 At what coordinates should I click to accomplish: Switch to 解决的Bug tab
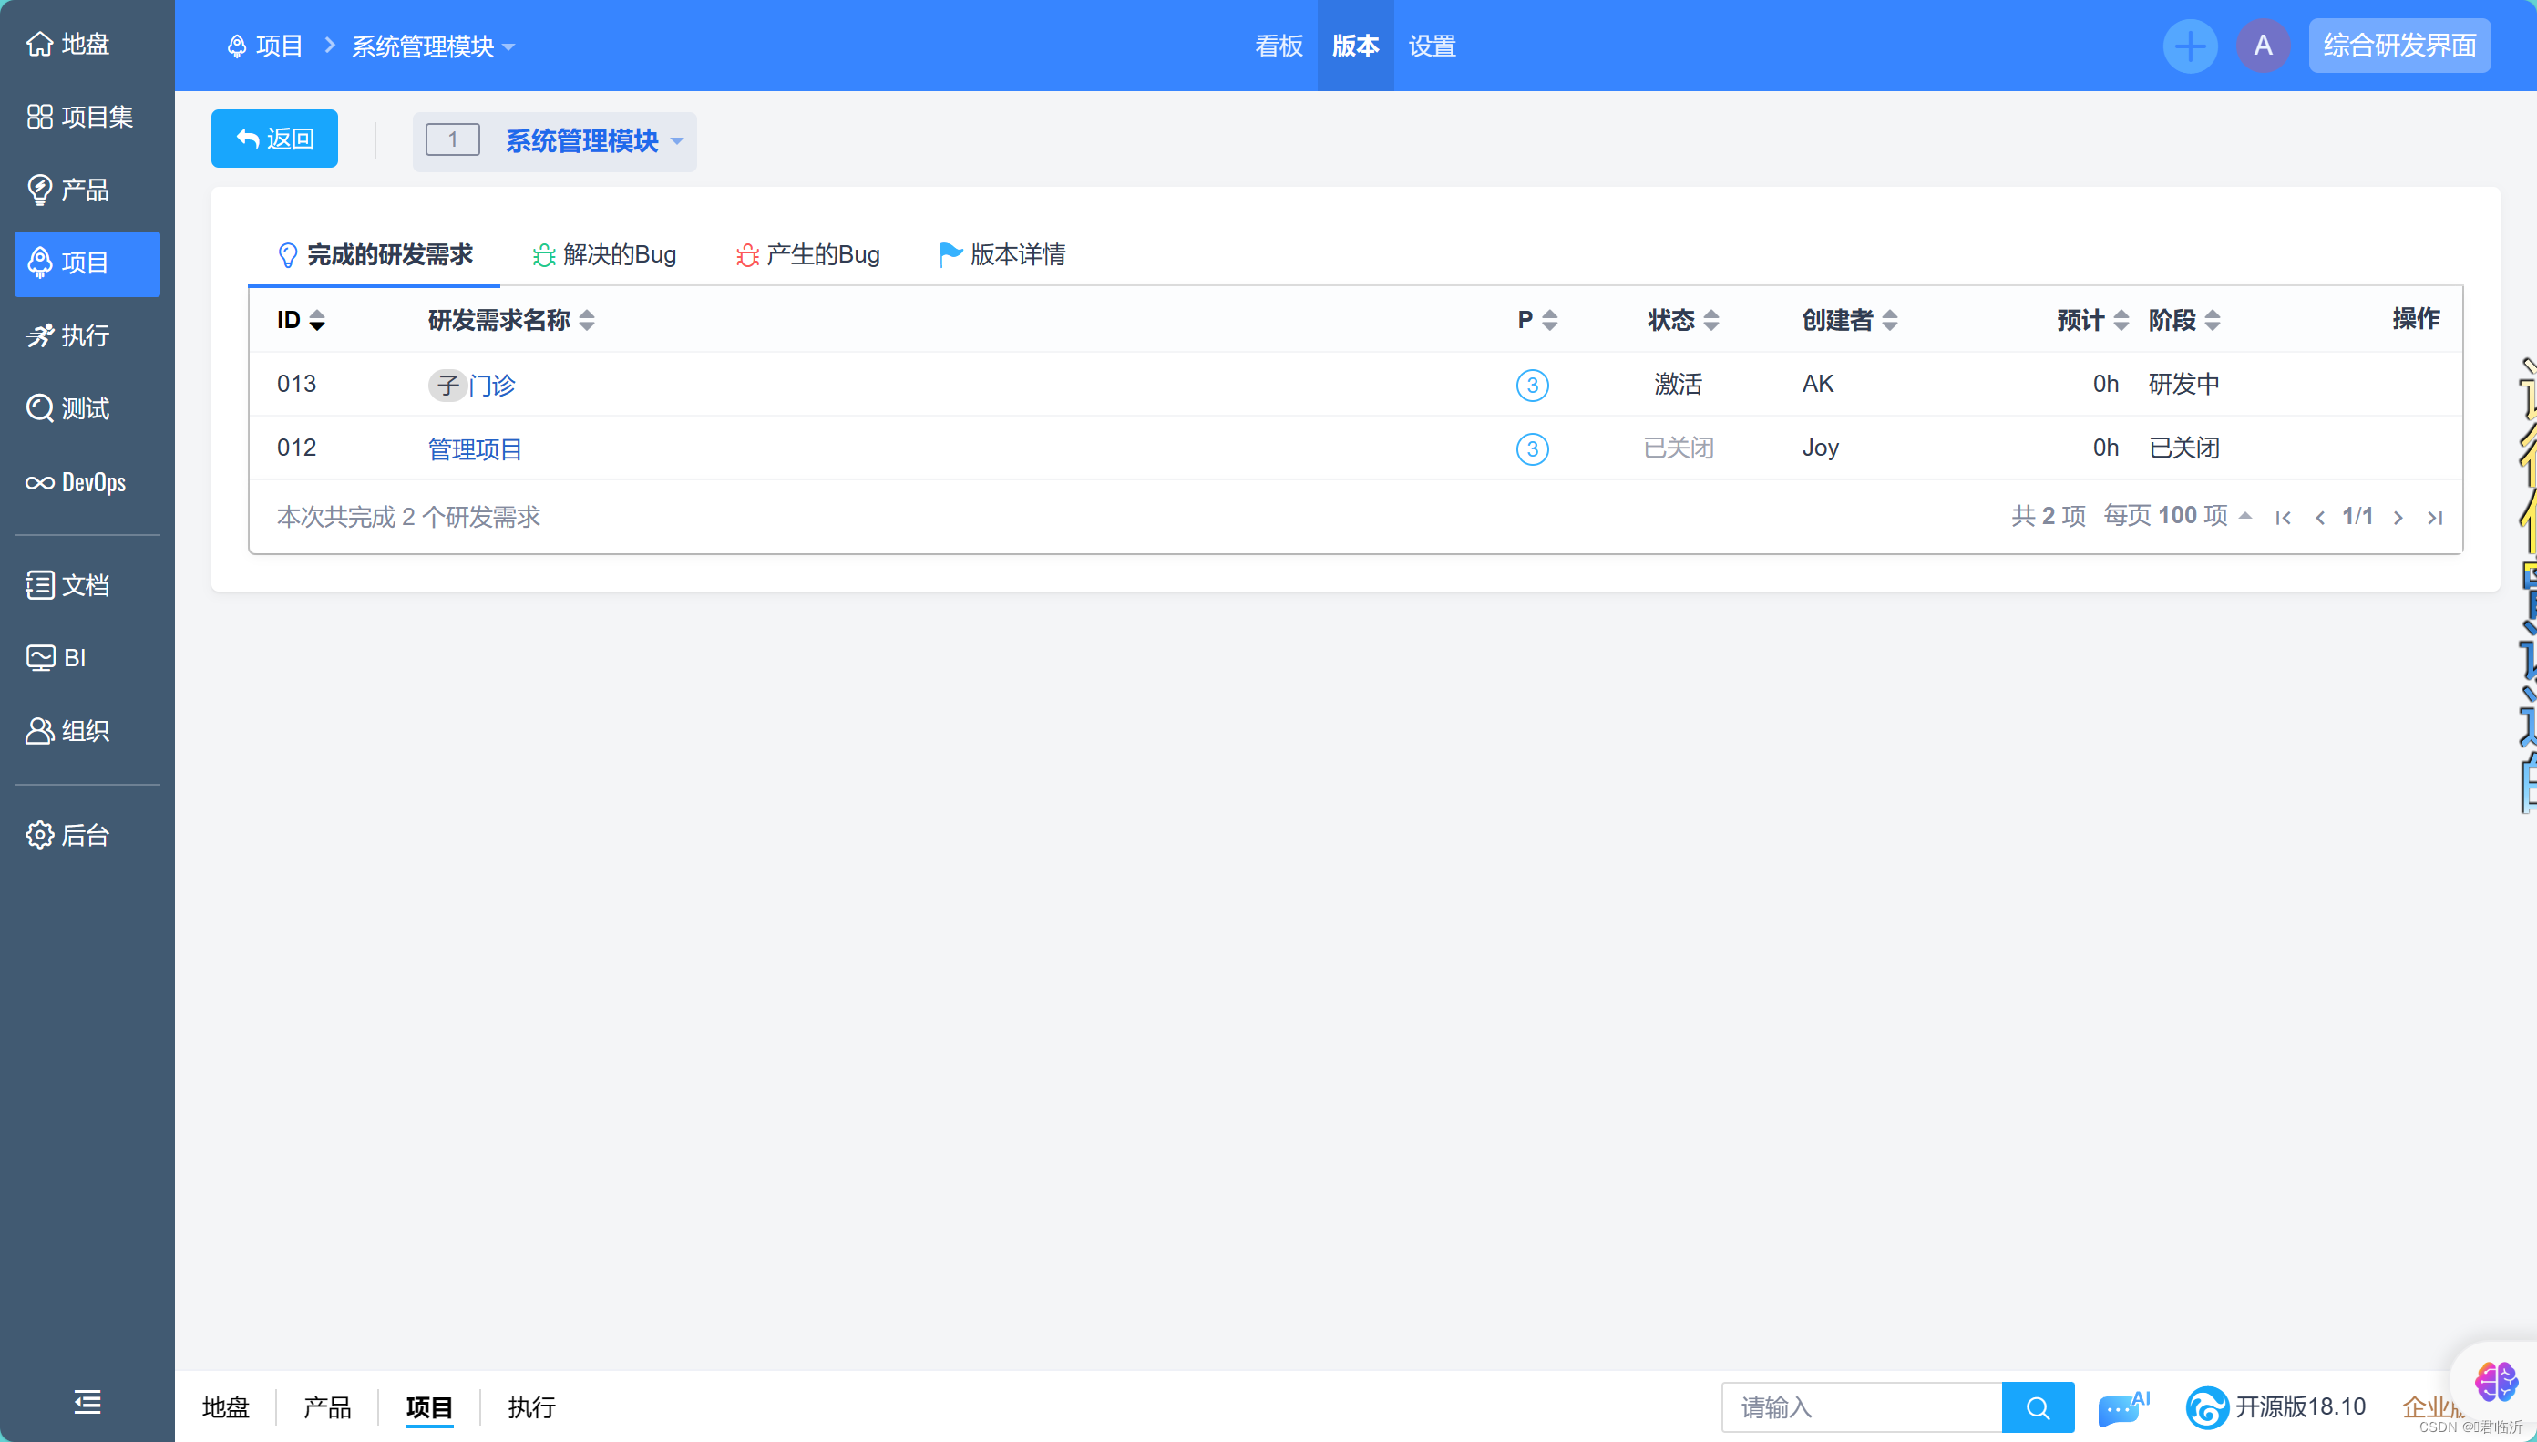coord(605,254)
